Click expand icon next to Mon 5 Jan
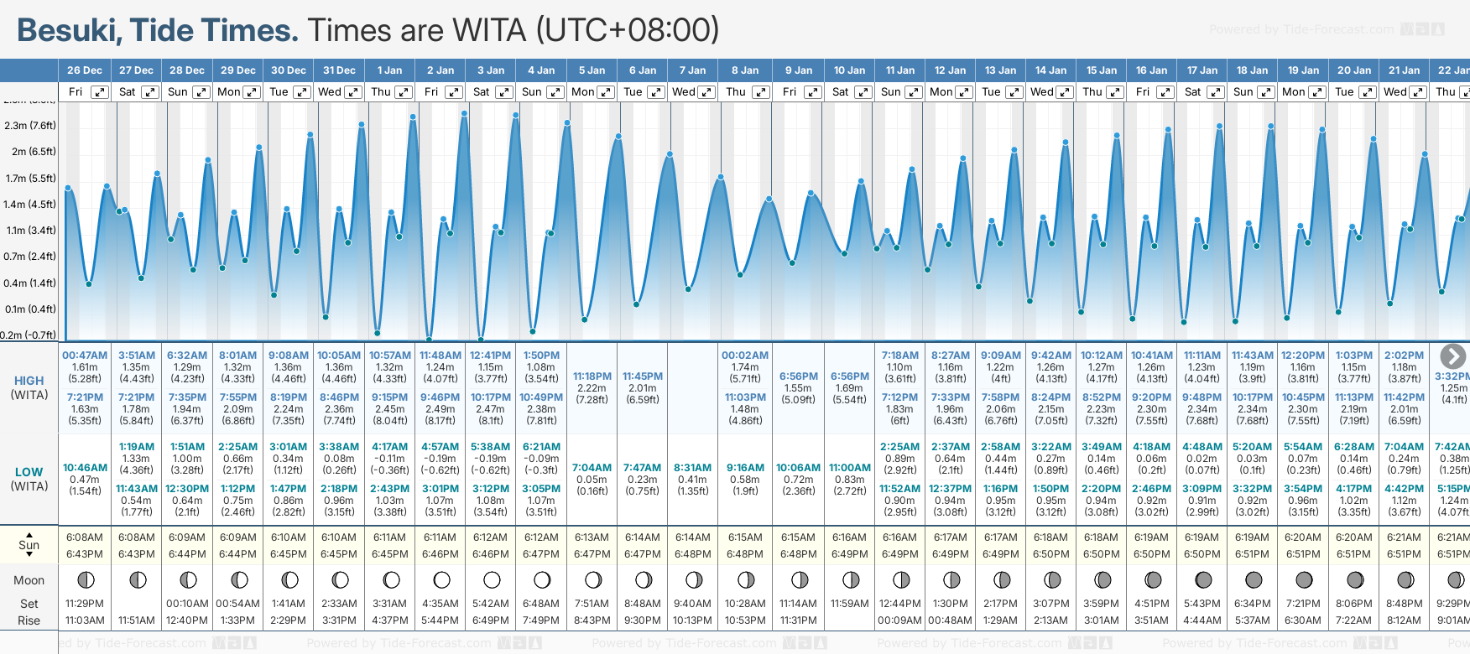The height and width of the screenshot is (654, 1470). [x=606, y=92]
